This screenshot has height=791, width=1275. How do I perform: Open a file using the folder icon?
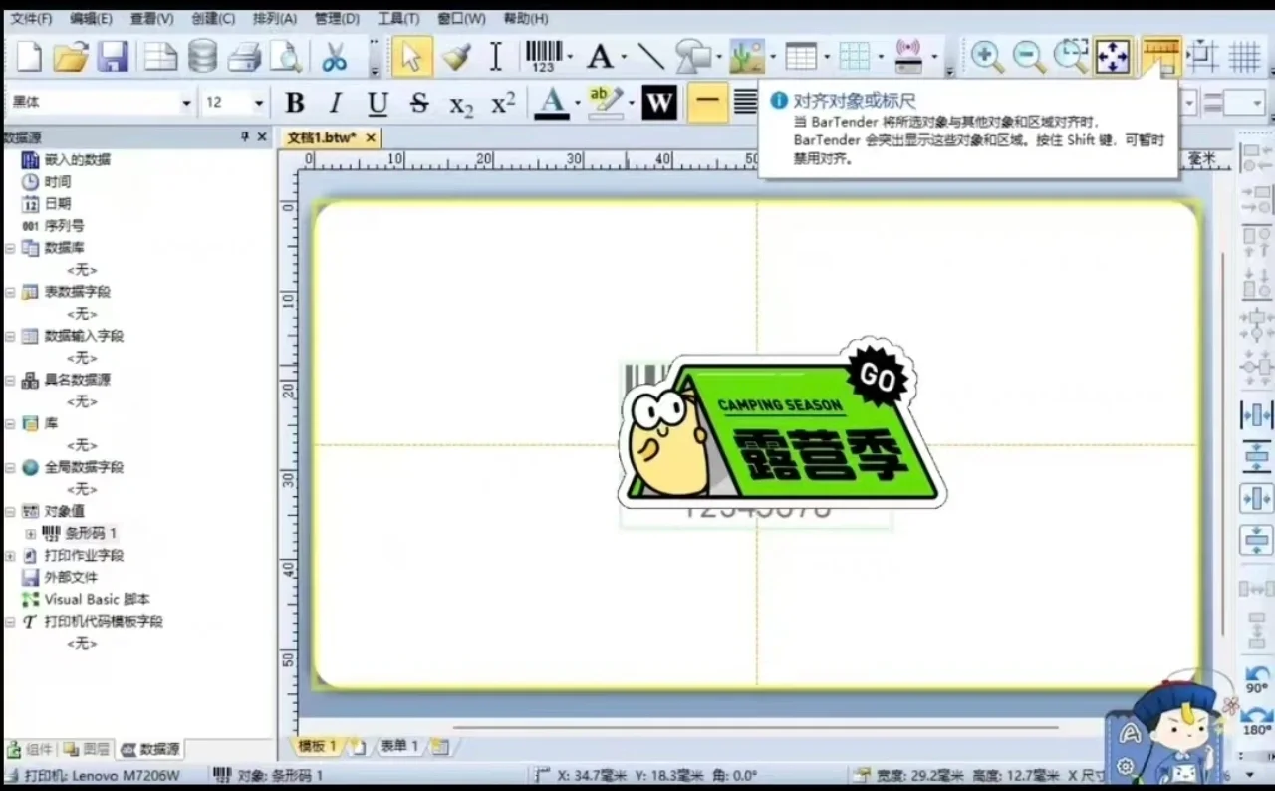click(x=71, y=56)
